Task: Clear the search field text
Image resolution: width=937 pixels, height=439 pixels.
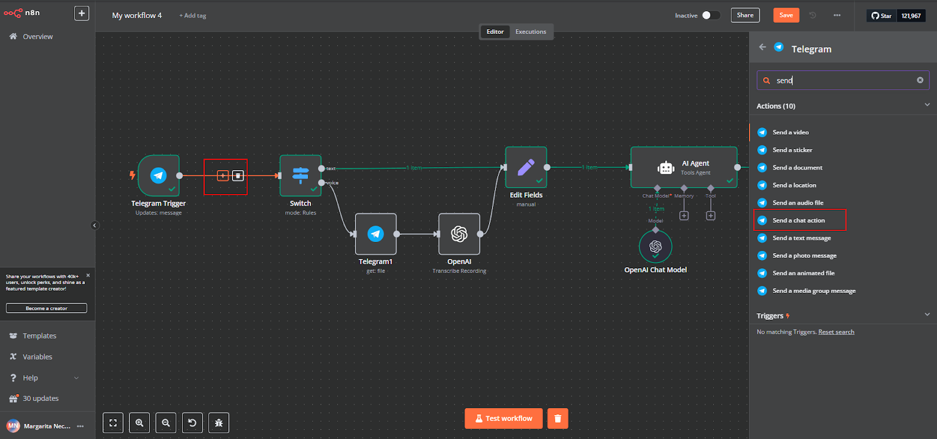Action: (x=920, y=80)
